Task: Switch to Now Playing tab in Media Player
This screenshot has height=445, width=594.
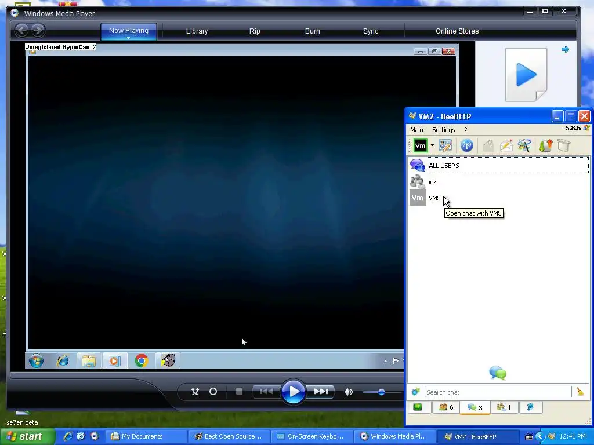Action: (x=128, y=31)
